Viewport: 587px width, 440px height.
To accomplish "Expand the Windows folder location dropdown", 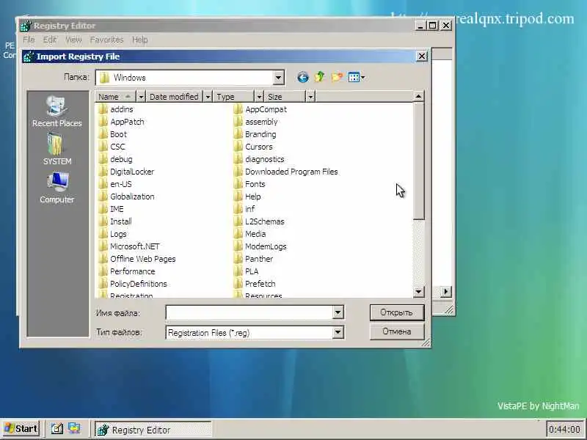I will 278,78.
